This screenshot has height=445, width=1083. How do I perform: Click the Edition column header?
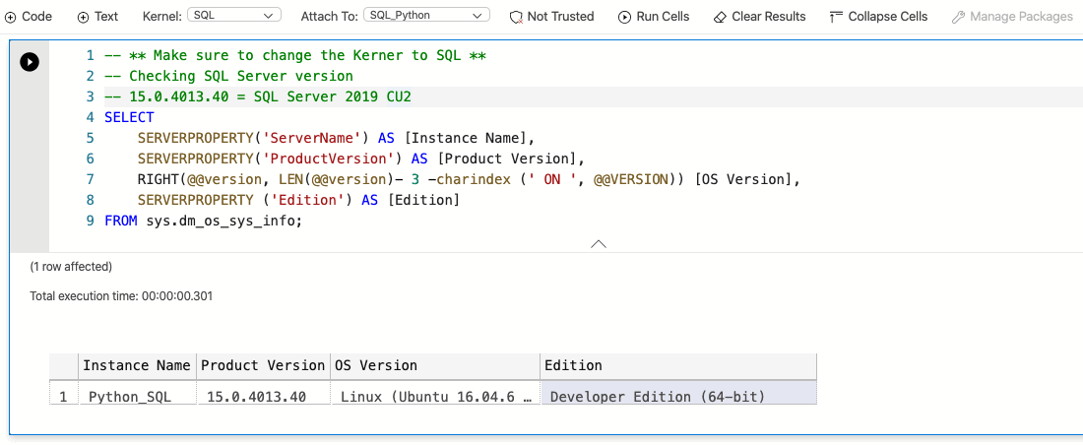(677, 365)
